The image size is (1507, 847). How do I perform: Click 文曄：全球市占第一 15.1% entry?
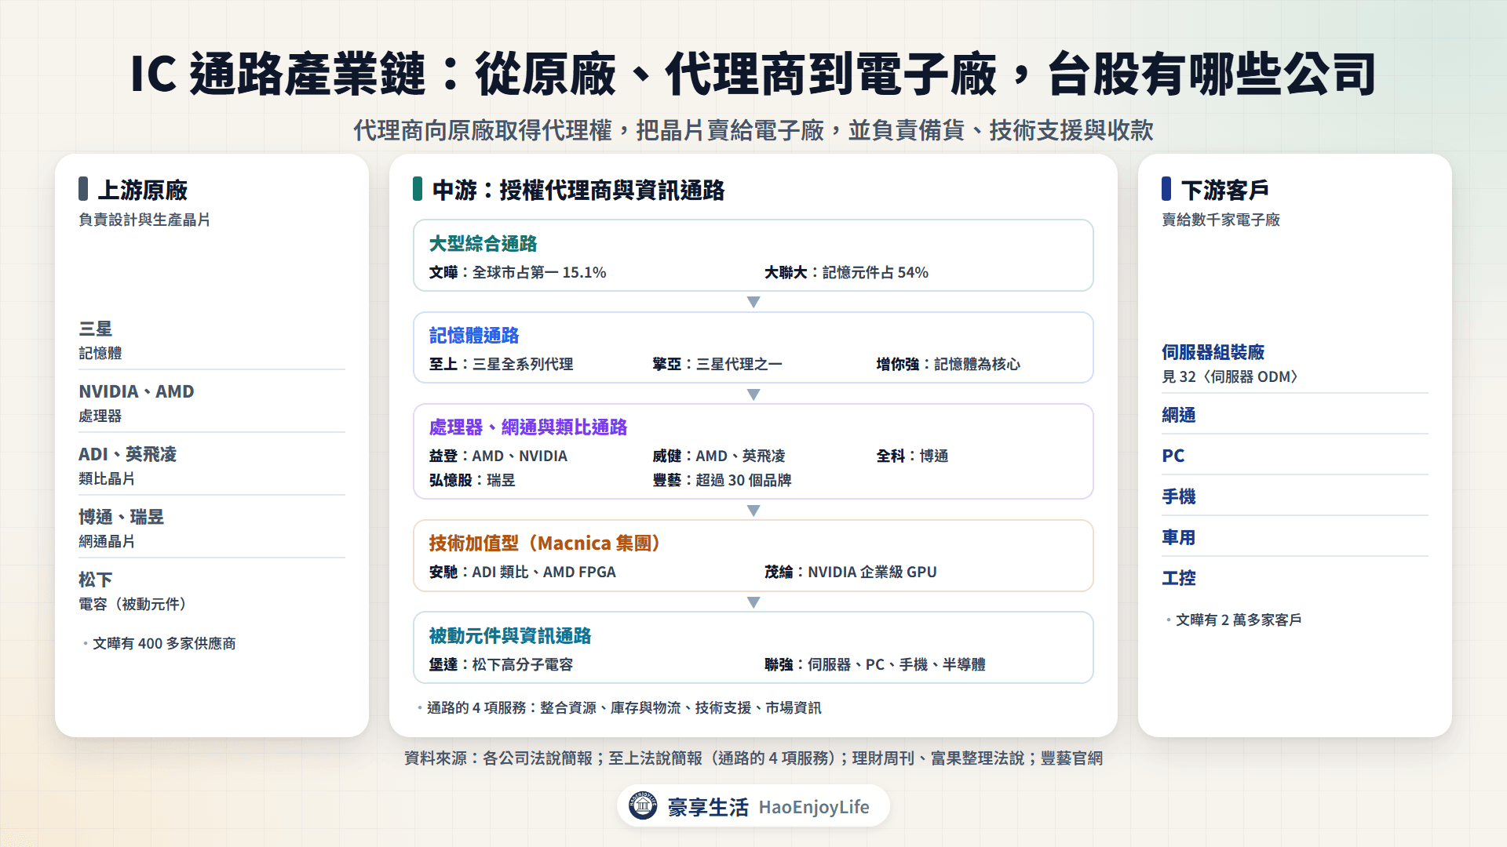517,272
